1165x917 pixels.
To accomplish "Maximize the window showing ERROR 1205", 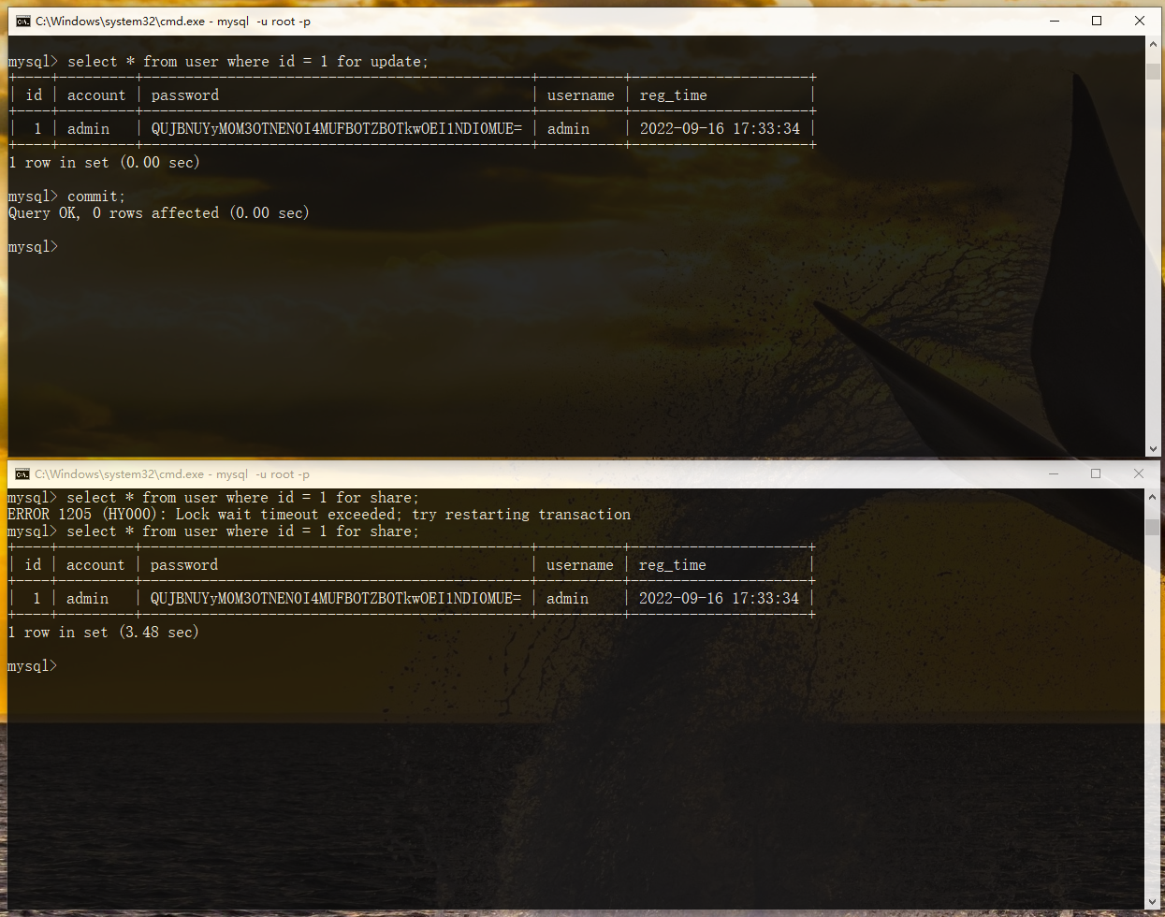I will click(1096, 474).
